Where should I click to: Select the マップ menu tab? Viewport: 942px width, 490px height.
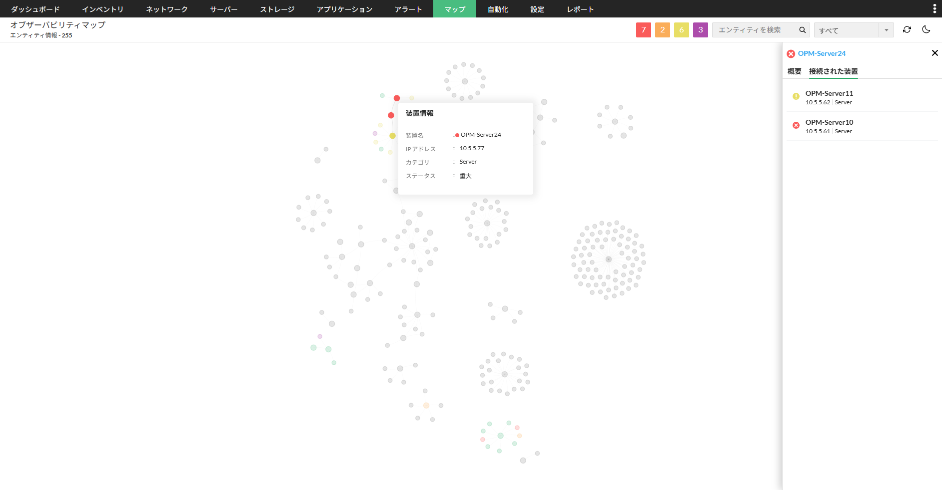455,9
